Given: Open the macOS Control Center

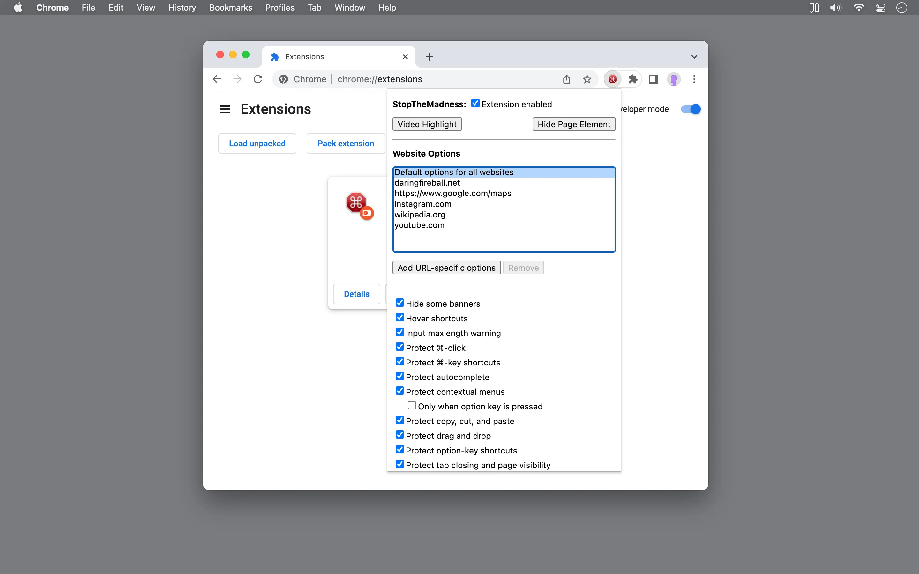Looking at the screenshot, I should 881,8.
